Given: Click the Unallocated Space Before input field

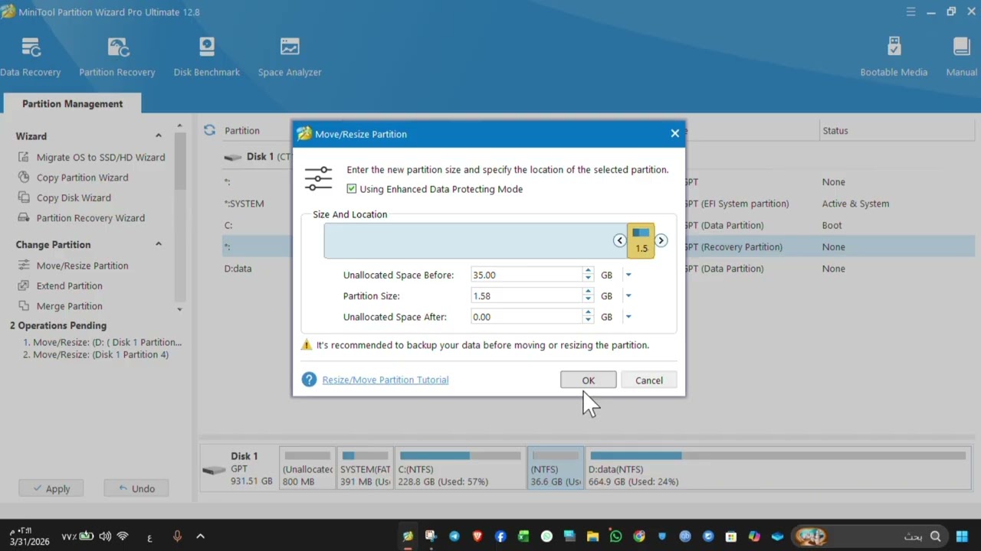Looking at the screenshot, I should point(526,275).
